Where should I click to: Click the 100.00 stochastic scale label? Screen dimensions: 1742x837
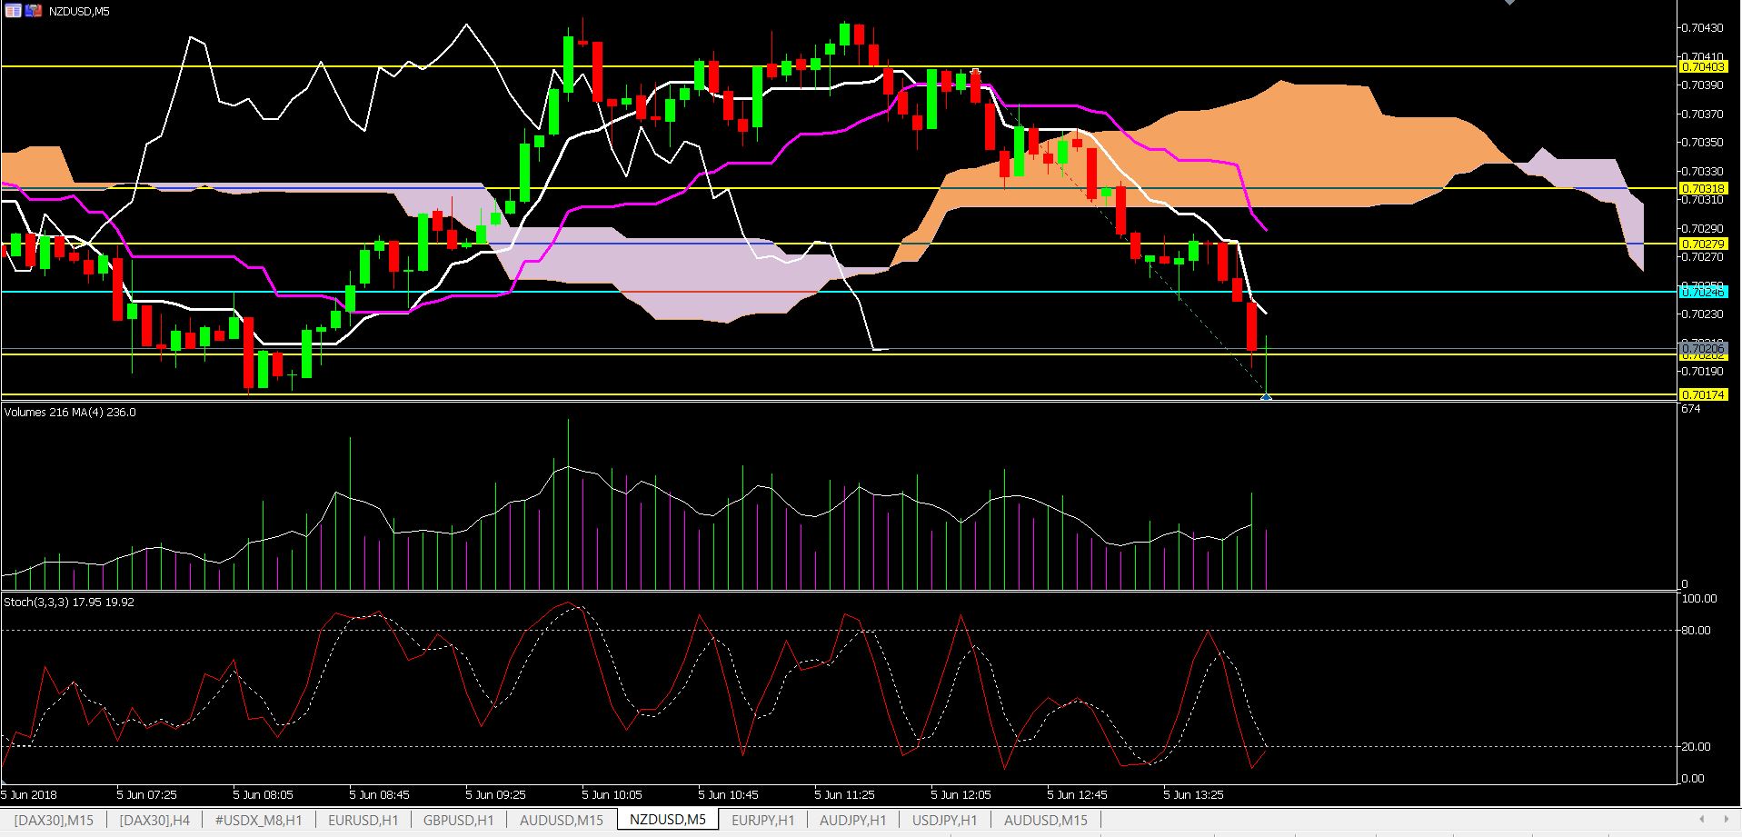pos(1699,599)
